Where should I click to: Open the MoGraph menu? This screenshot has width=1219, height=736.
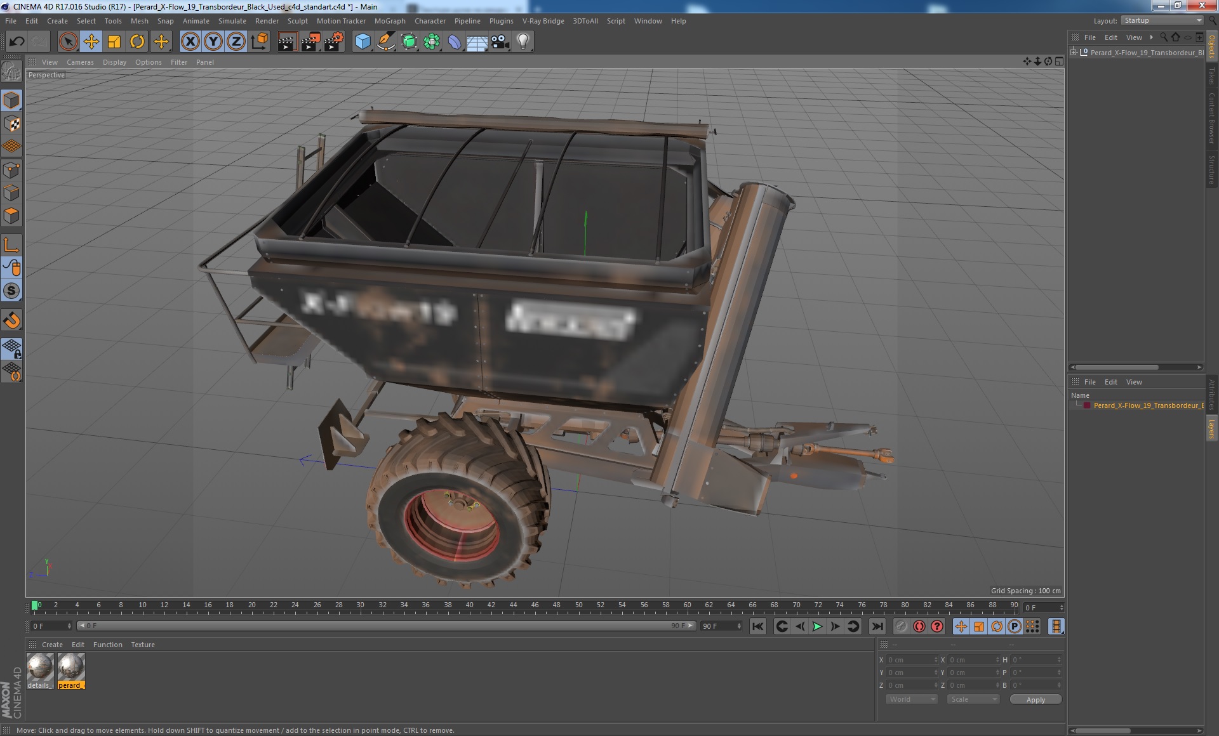click(390, 21)
